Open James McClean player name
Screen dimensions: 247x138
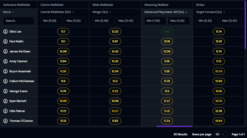20,51
